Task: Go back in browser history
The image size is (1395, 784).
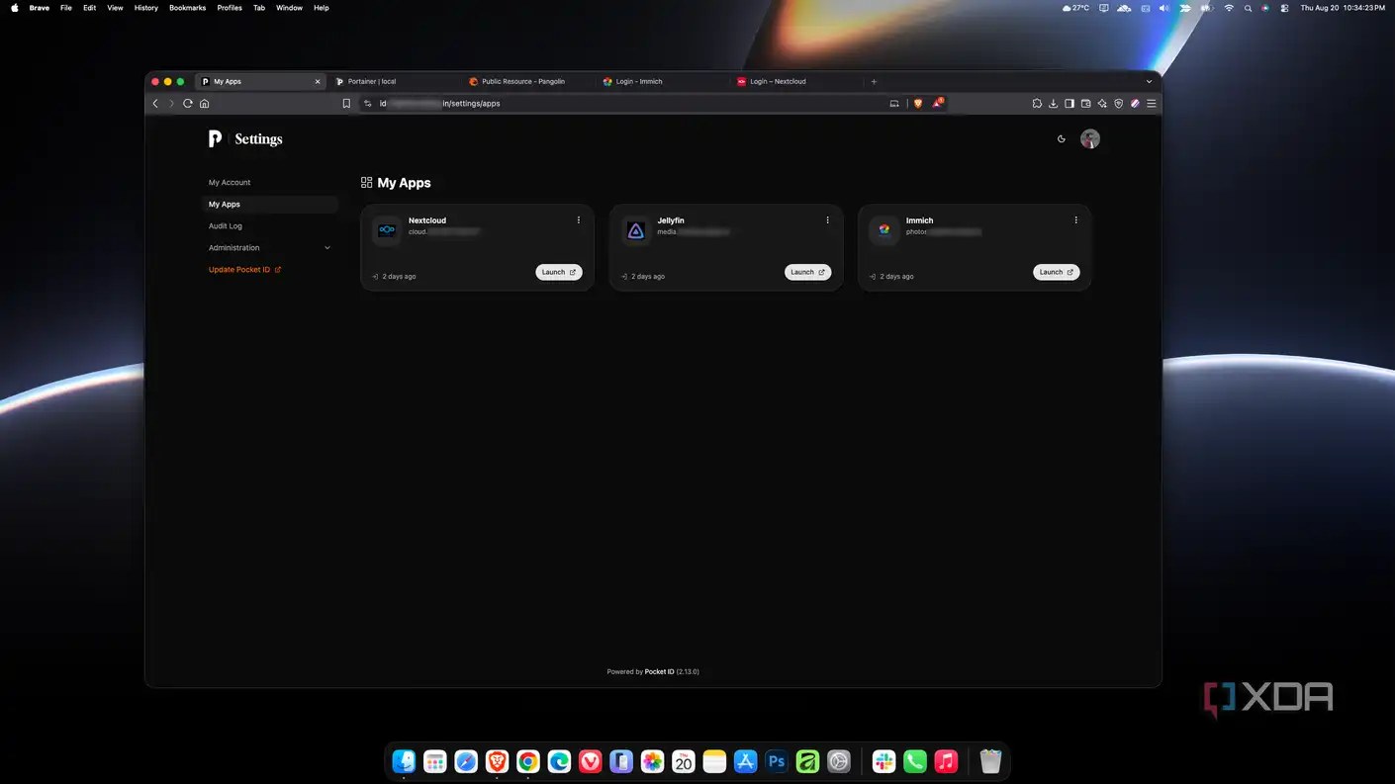Action: (x=155, y=104)
